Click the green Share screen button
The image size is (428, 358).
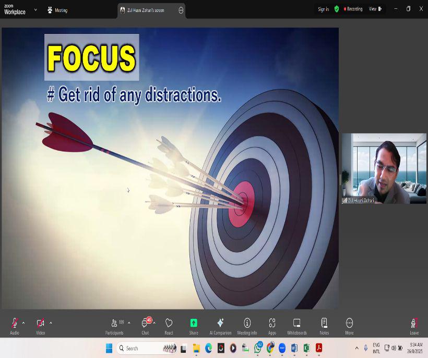(x=194, y=324)
